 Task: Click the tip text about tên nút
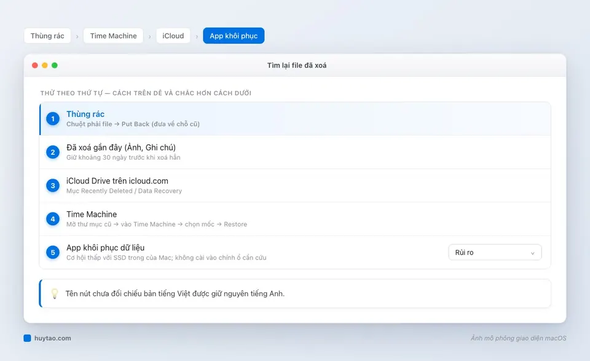pos(175,293)
